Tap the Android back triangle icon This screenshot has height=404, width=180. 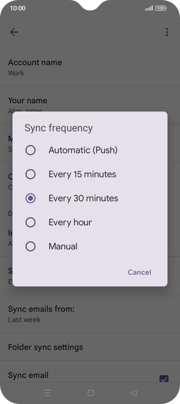(x=133, y=393)
